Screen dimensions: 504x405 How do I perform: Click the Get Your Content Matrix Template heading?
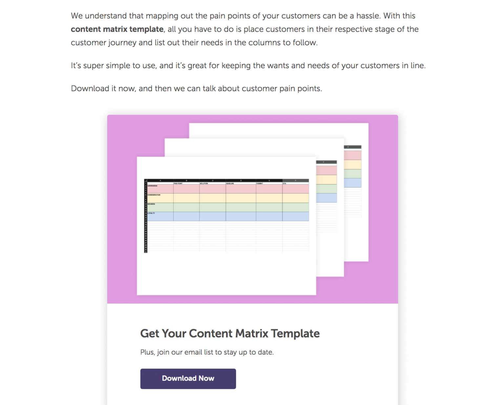pos(230,333)
